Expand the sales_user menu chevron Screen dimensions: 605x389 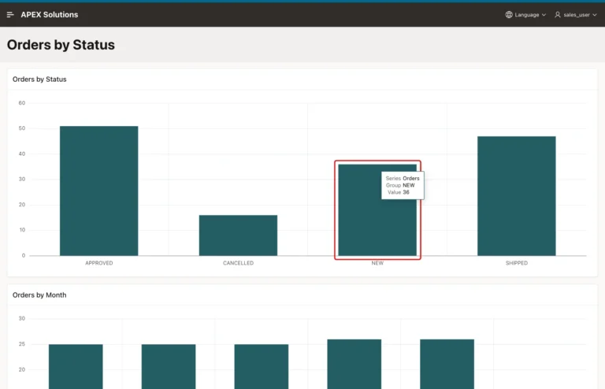pos(595,15)
